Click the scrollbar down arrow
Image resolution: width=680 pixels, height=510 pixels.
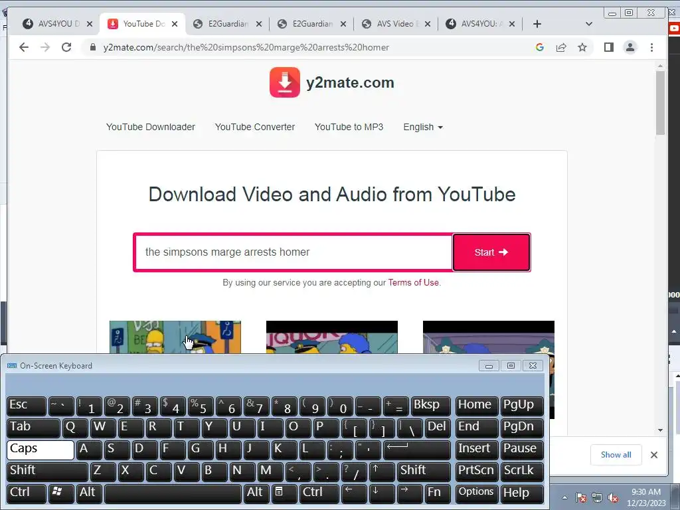[660, 430]
